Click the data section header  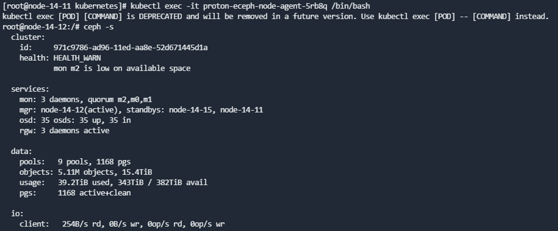[x=22, y=151]
